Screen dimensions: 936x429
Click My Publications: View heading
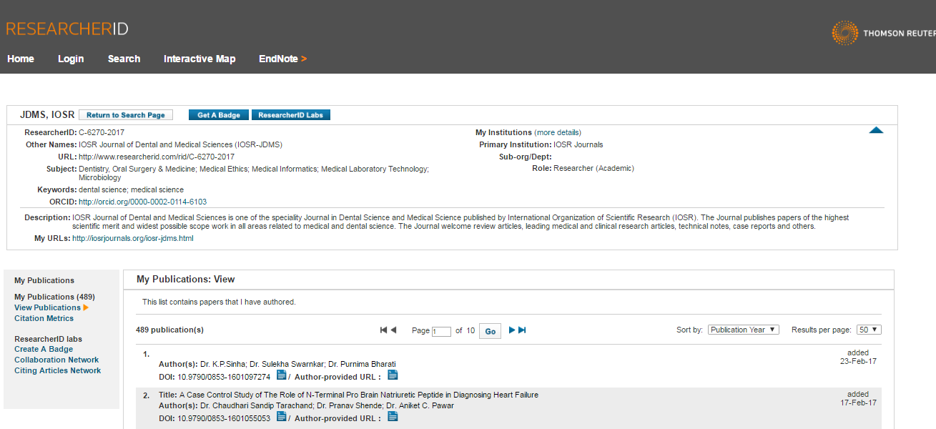pos(185,280)
